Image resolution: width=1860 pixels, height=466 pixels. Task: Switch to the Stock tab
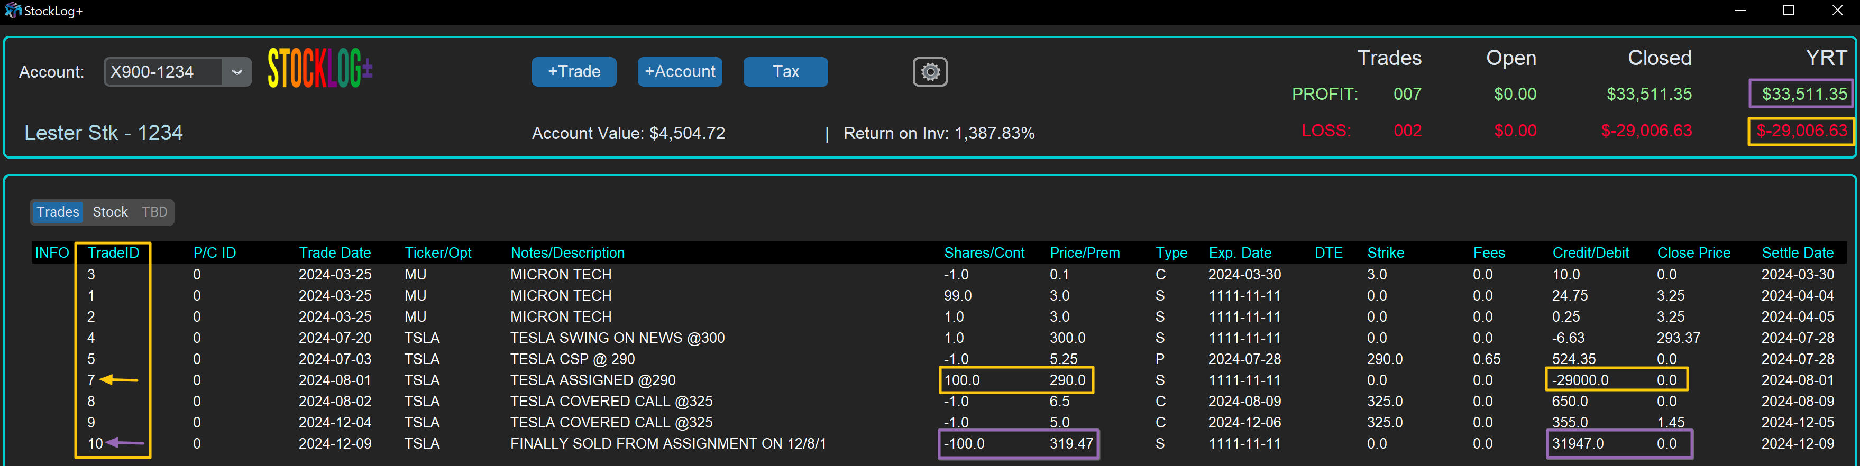pos(110,212)
